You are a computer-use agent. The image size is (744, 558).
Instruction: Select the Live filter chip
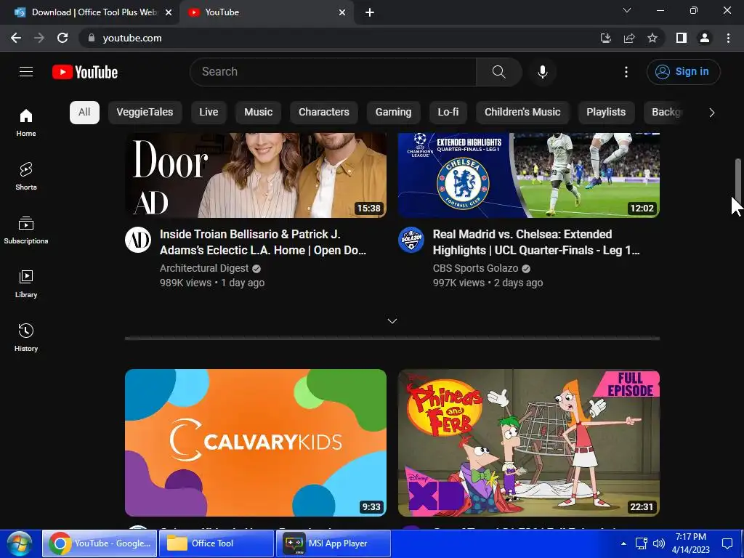pos(209,113)
